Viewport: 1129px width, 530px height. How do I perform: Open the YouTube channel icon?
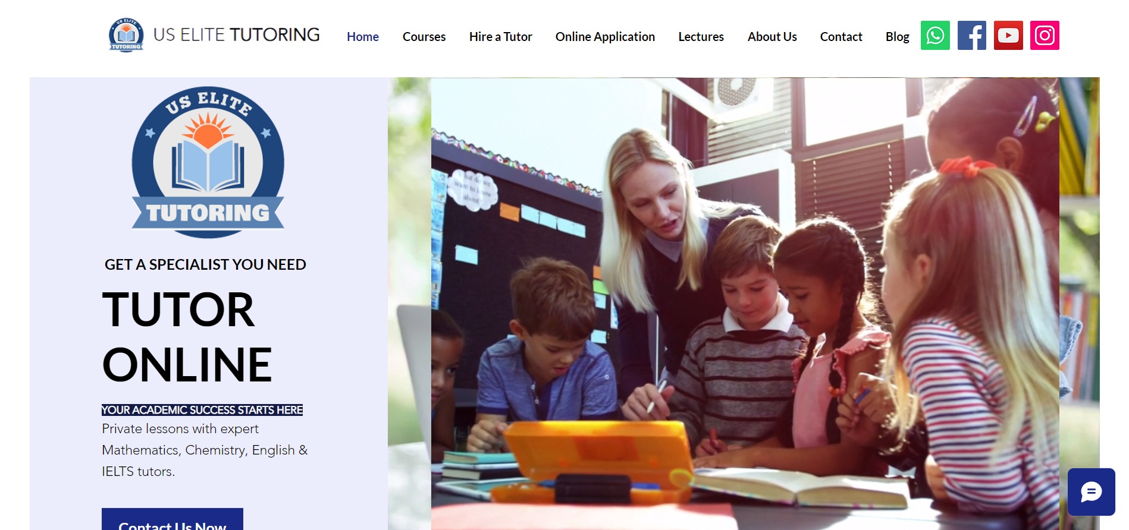pyautogui.click(x=1008, y=36)
